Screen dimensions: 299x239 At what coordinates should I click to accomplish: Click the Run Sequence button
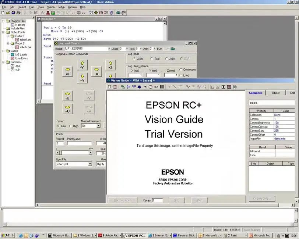(123, 200)
